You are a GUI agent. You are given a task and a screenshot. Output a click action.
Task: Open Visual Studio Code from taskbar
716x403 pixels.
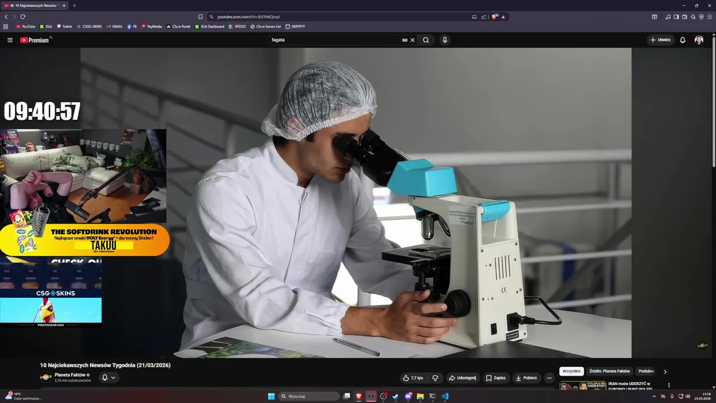[x=445, y=396]
